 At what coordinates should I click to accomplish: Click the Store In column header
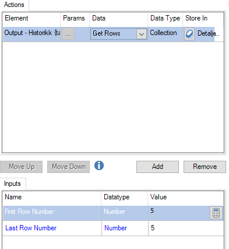click(x=203, y=19)
